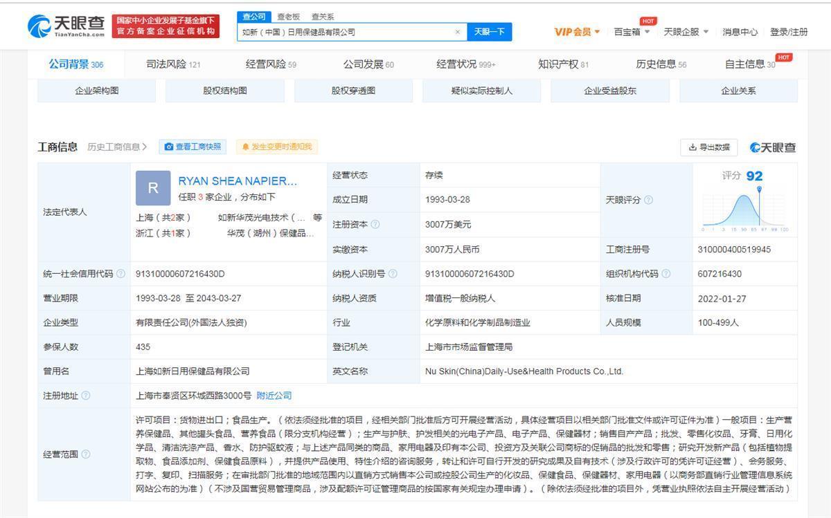Image resolution: width=831 pixels, height=518 pixels.
Task: Click the red 国家中小企业发展子基金 banner
Action: [166, 26]
